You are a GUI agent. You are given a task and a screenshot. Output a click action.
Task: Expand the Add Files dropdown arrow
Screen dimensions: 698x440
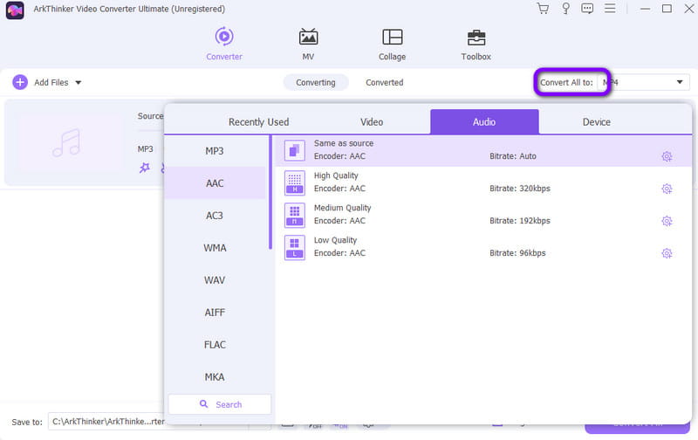click(x=79, y=82)
